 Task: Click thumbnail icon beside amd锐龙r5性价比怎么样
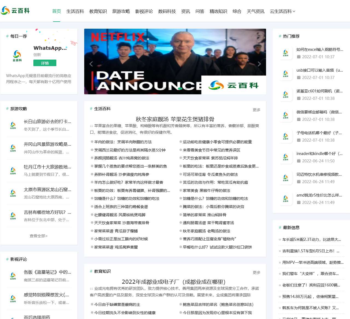(285, 199)
